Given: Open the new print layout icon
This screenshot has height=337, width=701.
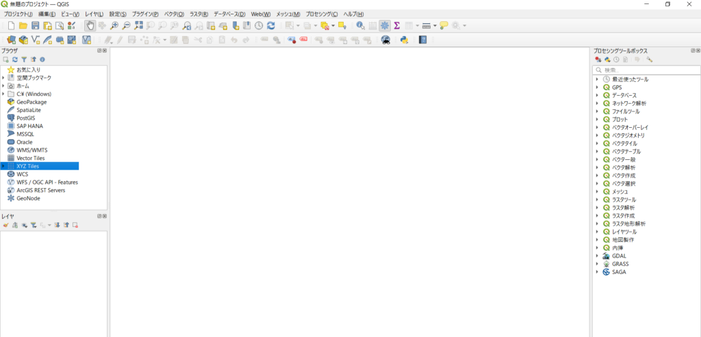Looking at the screenshot, I should pyautogui.click(x=47, y=26).
